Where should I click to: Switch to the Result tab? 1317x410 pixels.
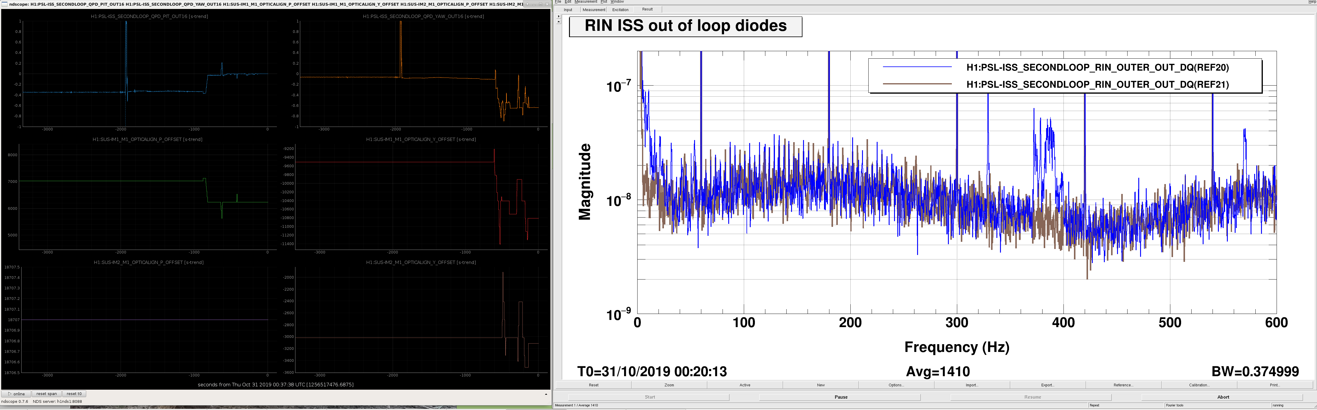point(647,9)
